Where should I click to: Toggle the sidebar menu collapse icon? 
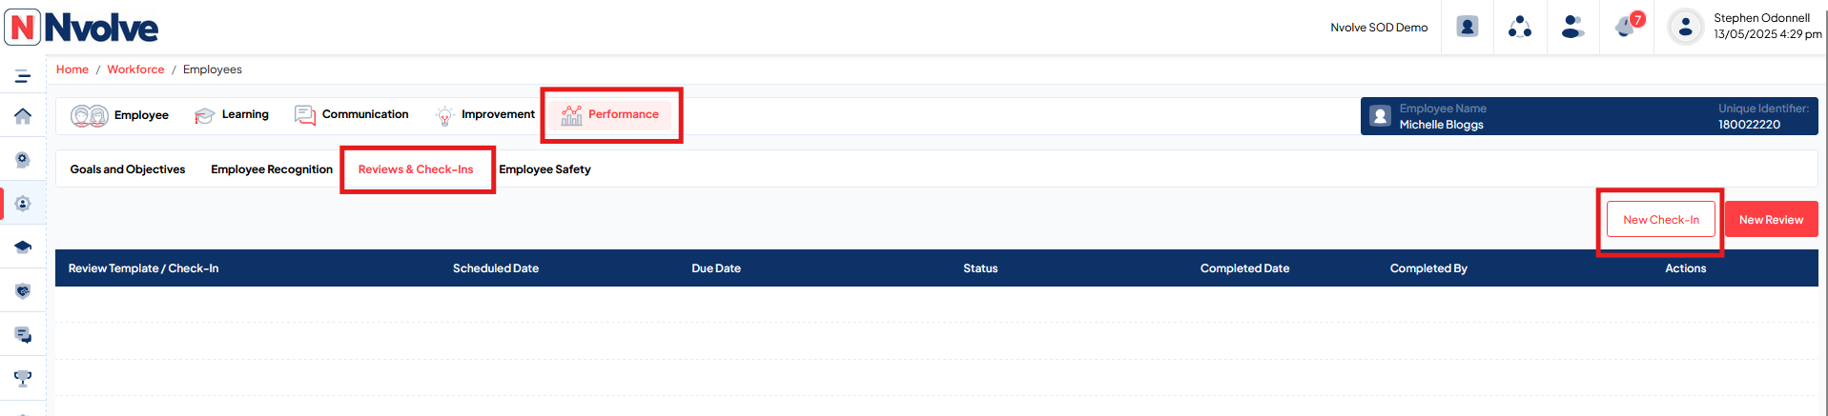coord(23,76)
